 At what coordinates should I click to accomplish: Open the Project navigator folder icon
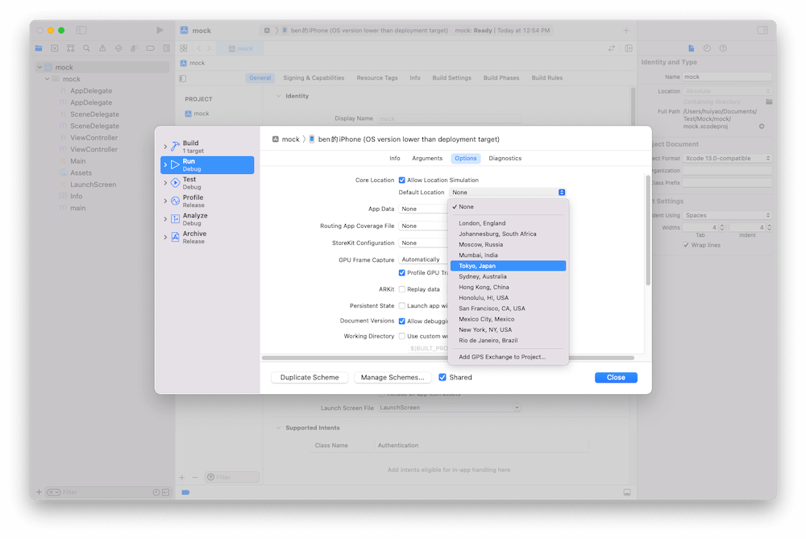pos(39,48)
